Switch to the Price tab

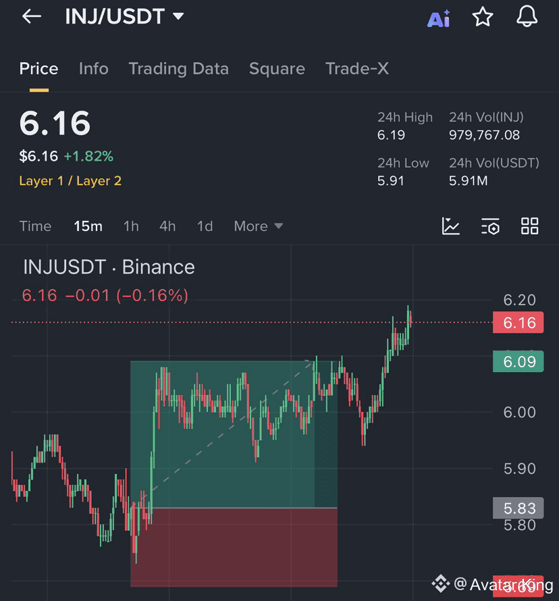pyautogui.click(x=38, y=69)
